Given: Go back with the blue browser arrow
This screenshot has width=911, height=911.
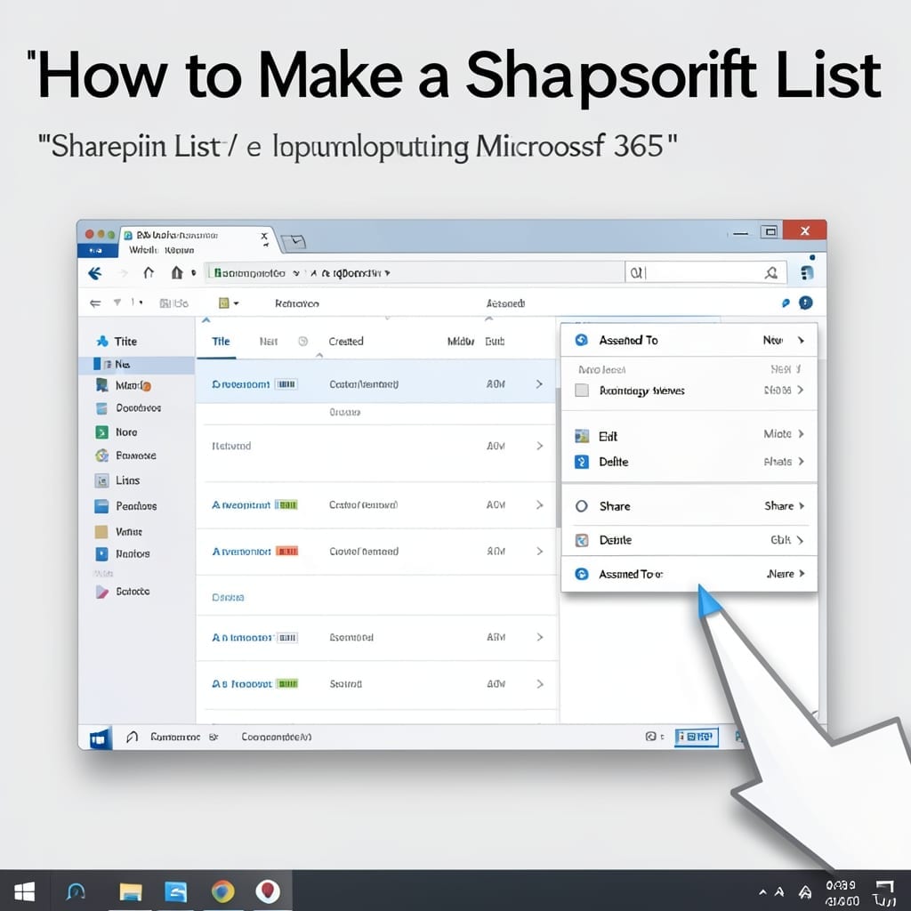Looking at the screenshot, I should click(x=94, y=273).
